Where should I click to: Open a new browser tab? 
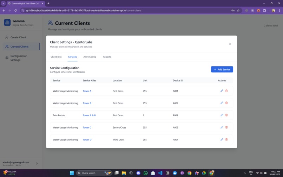coord(48,3)
